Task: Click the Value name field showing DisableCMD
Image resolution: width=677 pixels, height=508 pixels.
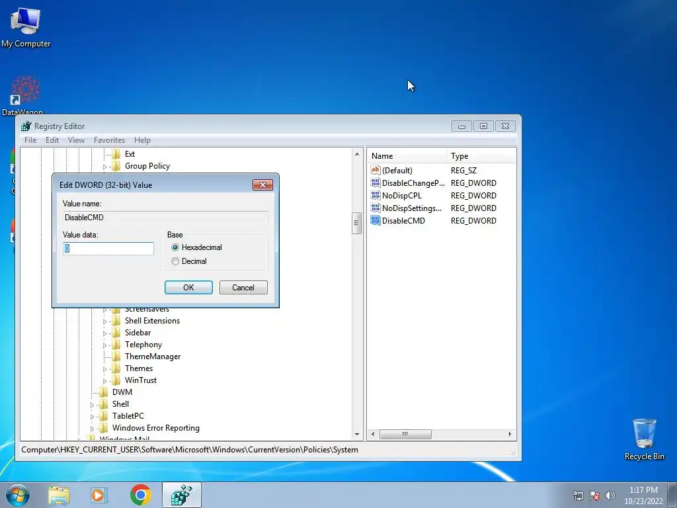Action: 165,217
